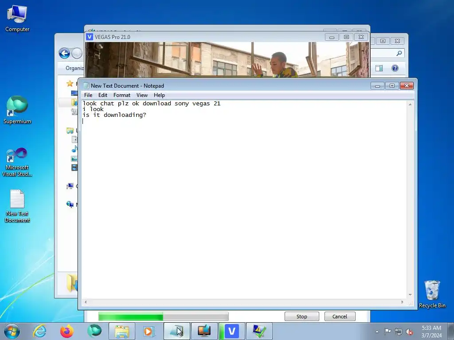Open the Recycle Bin
The height and width of the screenshot is (340, 454).
pyautogui.click(x=432, y=294)
